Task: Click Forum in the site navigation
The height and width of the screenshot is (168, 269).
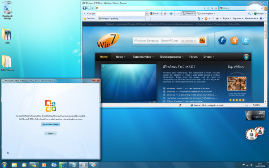Action: pos(193,57)
